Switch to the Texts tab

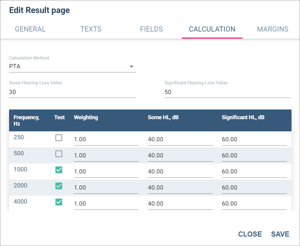point(91,29)
